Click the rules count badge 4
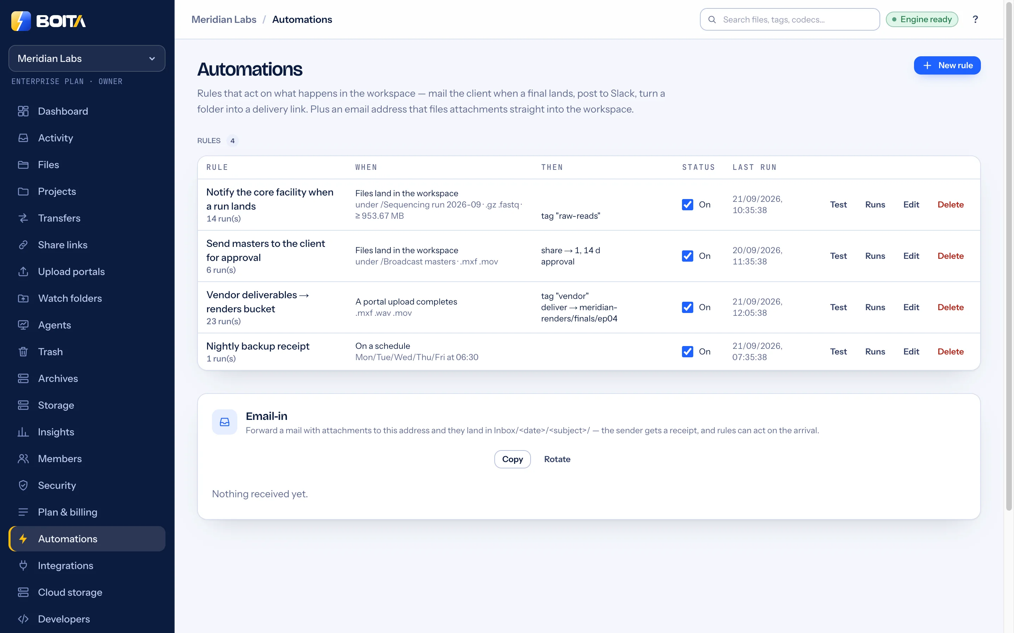This screenshot has height=633, width=1014. [232, 141]
